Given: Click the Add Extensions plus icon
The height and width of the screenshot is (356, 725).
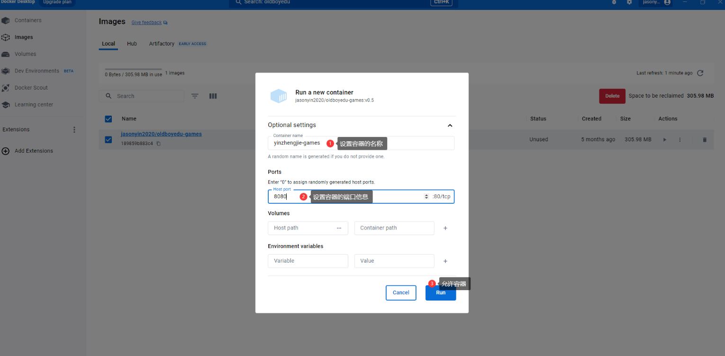Looking at the screenshot, I should point(6,151).
